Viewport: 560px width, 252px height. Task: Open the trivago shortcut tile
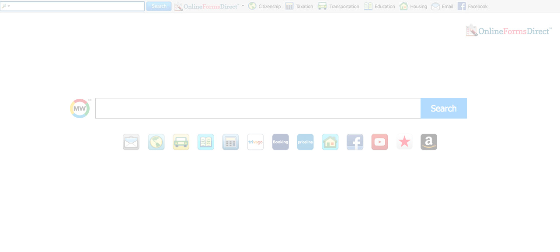(255, 142)
